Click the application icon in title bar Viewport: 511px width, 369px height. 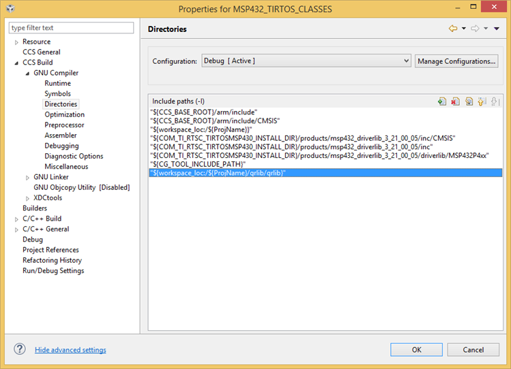[x=10, y=8]
